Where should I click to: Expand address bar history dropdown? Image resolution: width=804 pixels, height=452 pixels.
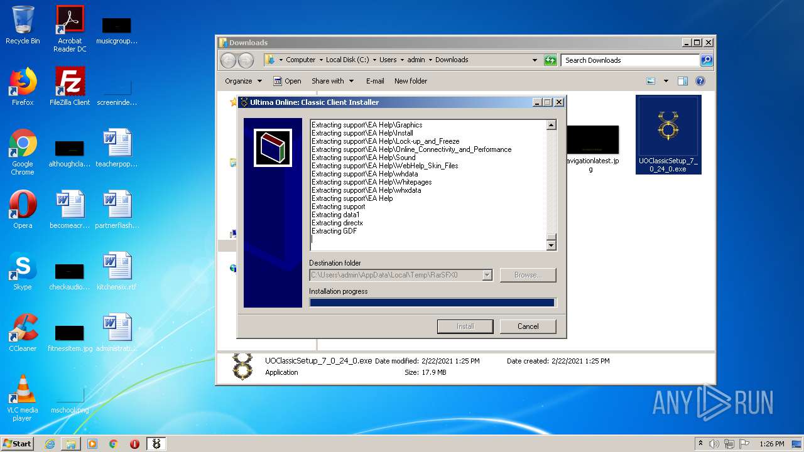pos(535,60)
